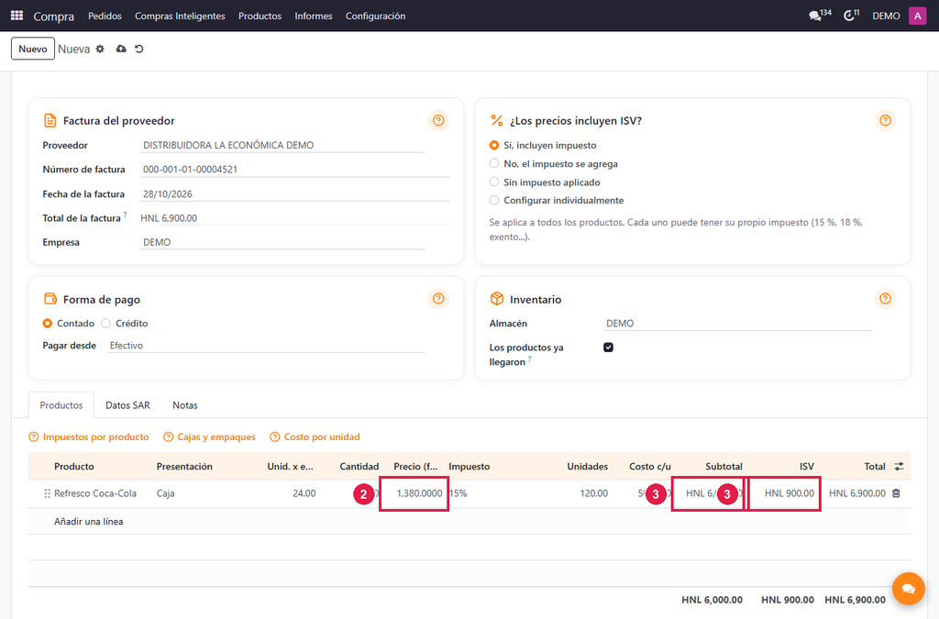This screenshot has width=939, height=619.
Task: Select No, el impuesto se agrega
Action: (494, 163)
